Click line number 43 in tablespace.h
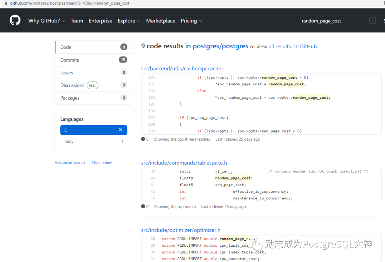 [153, 198]
